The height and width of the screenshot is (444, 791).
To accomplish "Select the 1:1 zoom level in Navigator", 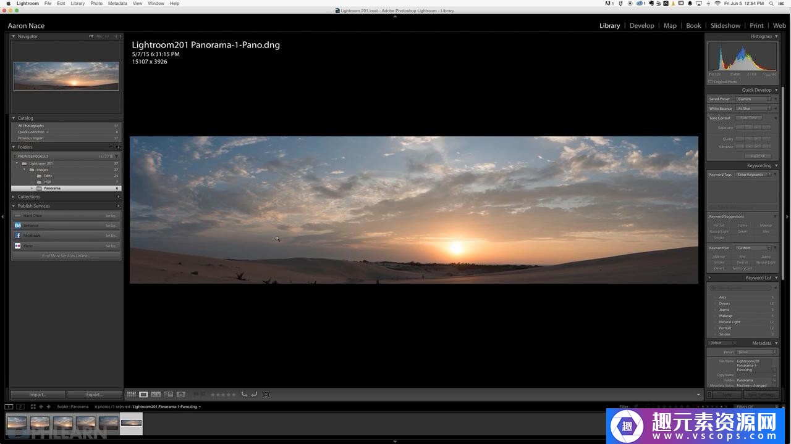I will tap(106, 36).
